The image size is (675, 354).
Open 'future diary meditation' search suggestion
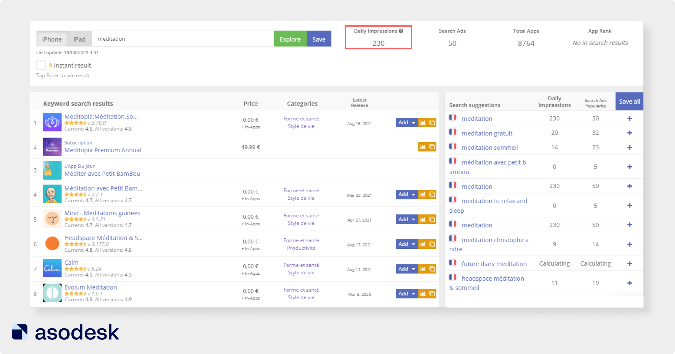(x=494, y=264)
